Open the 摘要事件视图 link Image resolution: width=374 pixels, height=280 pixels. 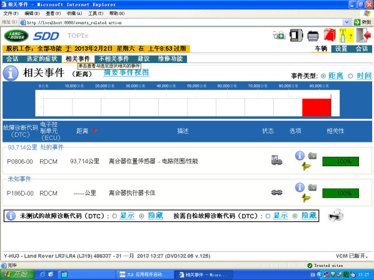coord(126,72)
